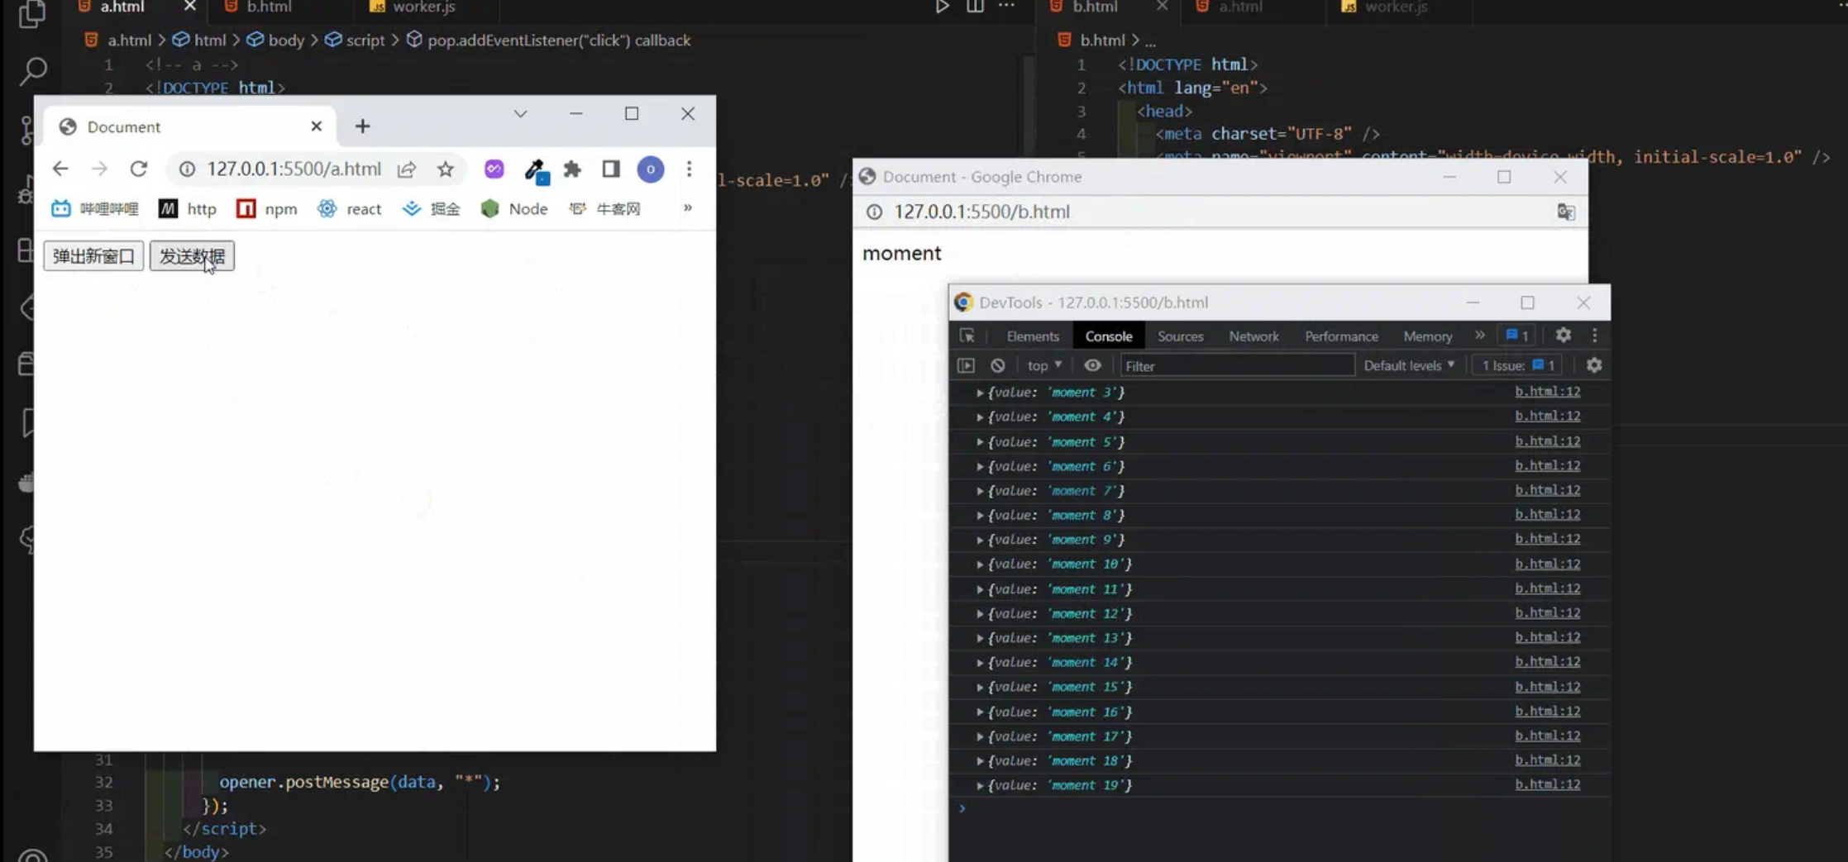The height and width of the screenshot is (862, 1848).
Task: Open Chrome tab search chevron
Action: pos(520,114)
